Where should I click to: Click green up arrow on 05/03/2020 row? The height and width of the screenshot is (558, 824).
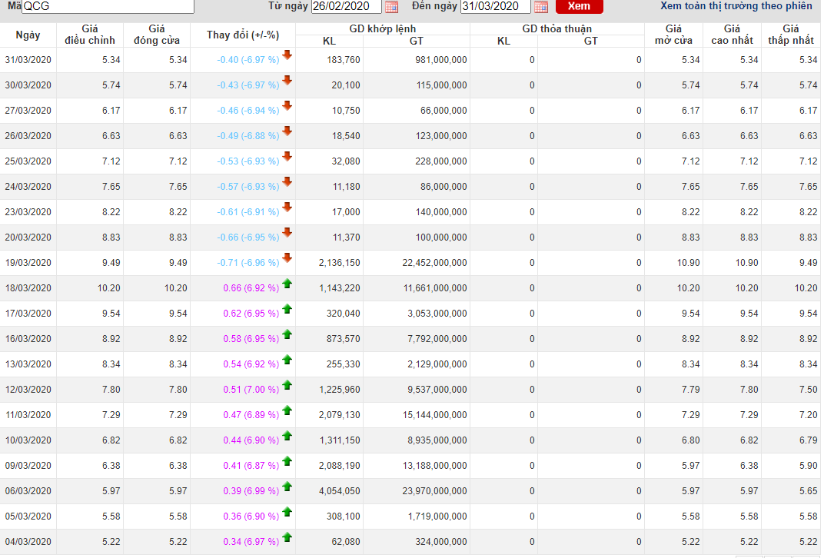[x=287, y=512]
